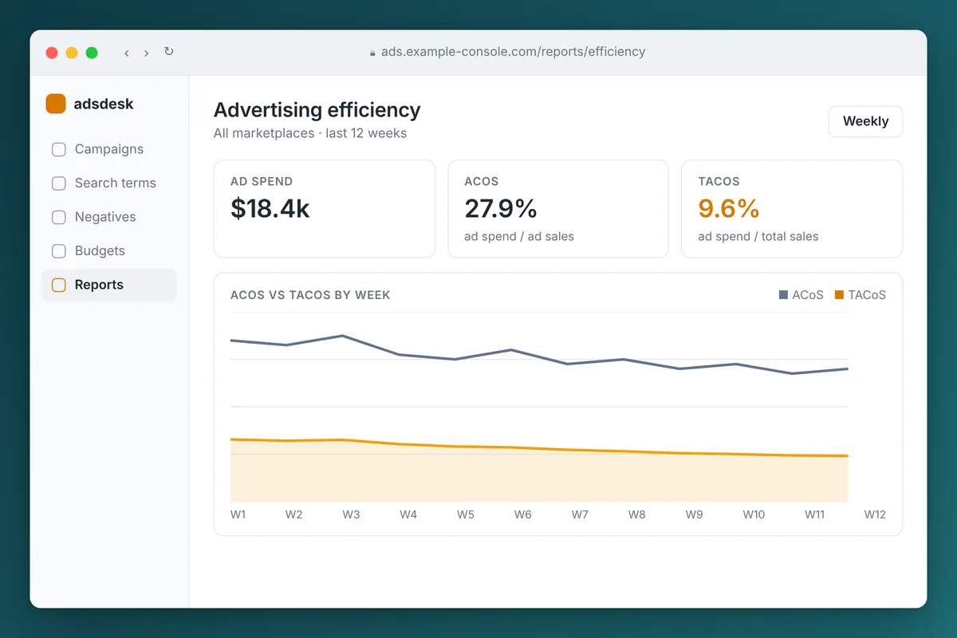Click the W6 axis label
This screenshot has height=638, width=957.
click(523, 514)
